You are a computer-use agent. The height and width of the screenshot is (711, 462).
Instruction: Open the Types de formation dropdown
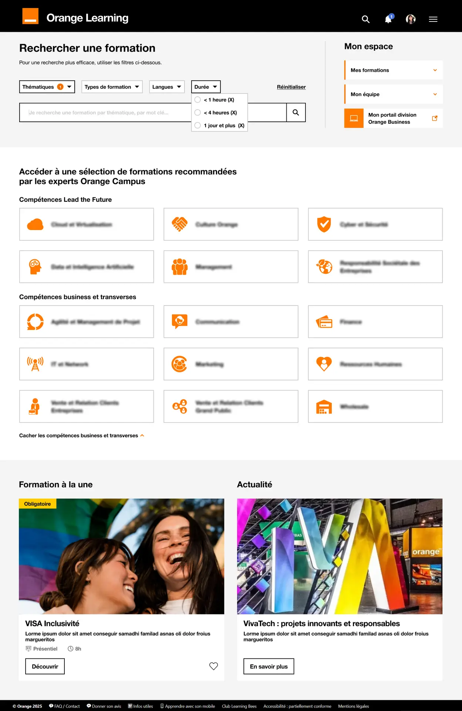(x=112, y=87)
